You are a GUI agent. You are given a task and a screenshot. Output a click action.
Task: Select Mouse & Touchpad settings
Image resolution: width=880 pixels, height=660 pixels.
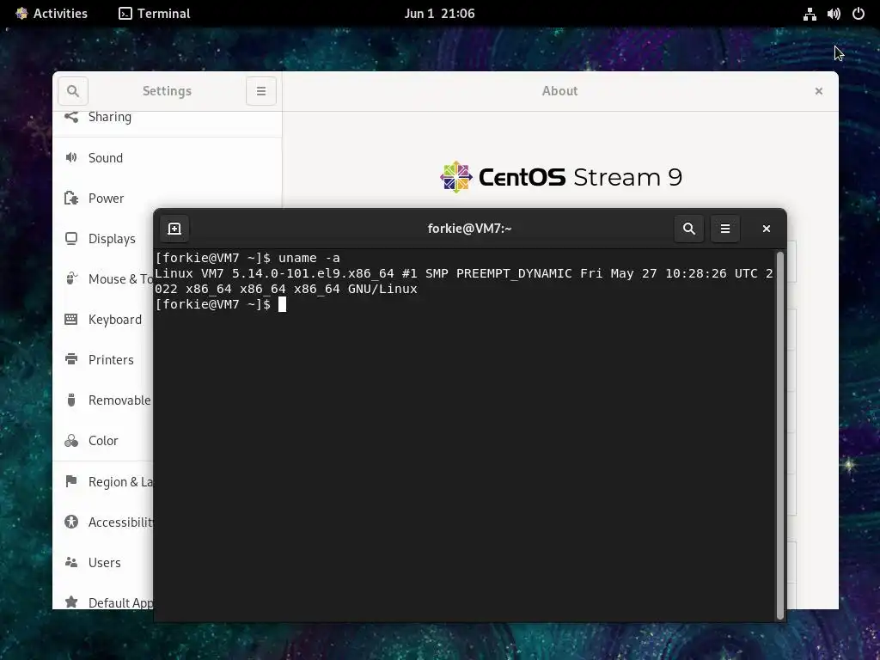tap(103, 279)
